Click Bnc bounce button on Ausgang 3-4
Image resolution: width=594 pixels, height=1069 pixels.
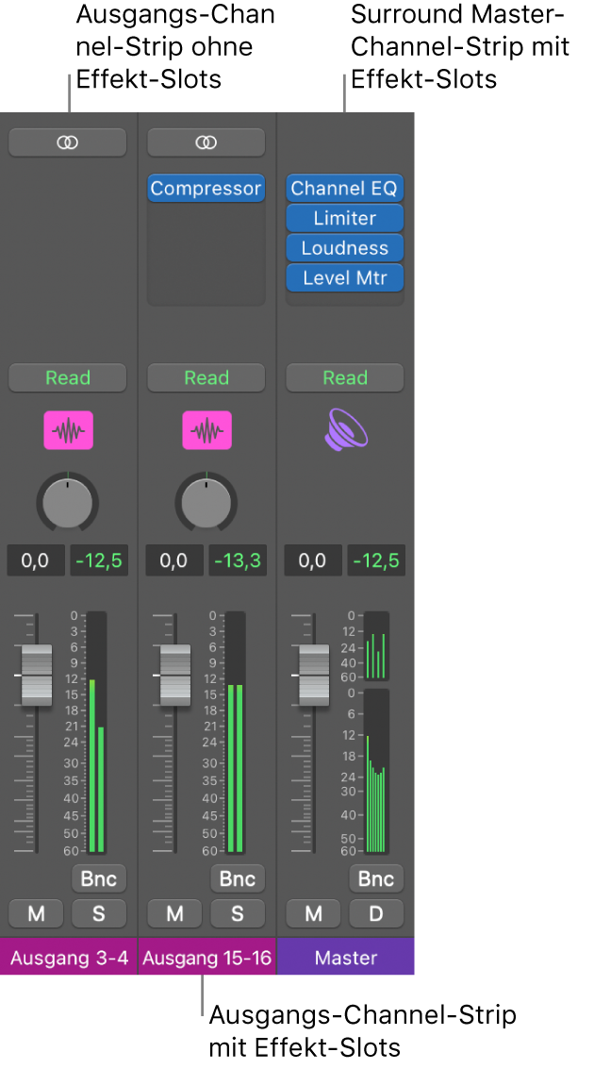tap(99, 879)
